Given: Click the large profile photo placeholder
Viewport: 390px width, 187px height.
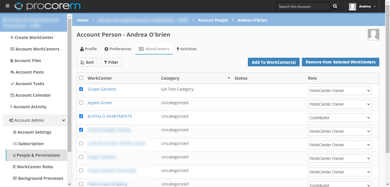Looking at the screenshot, I should point(373,35).
